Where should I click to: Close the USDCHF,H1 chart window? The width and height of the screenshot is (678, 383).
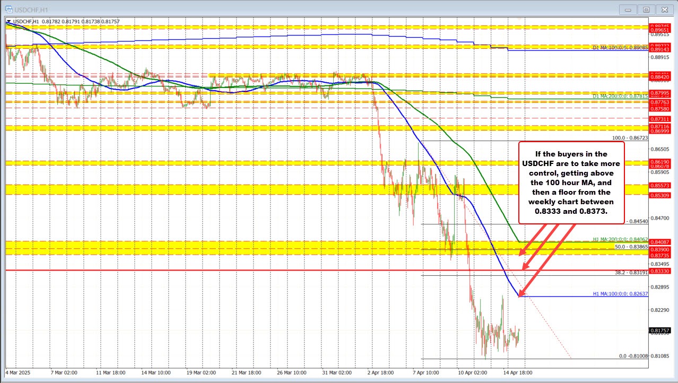click(663, 9)
